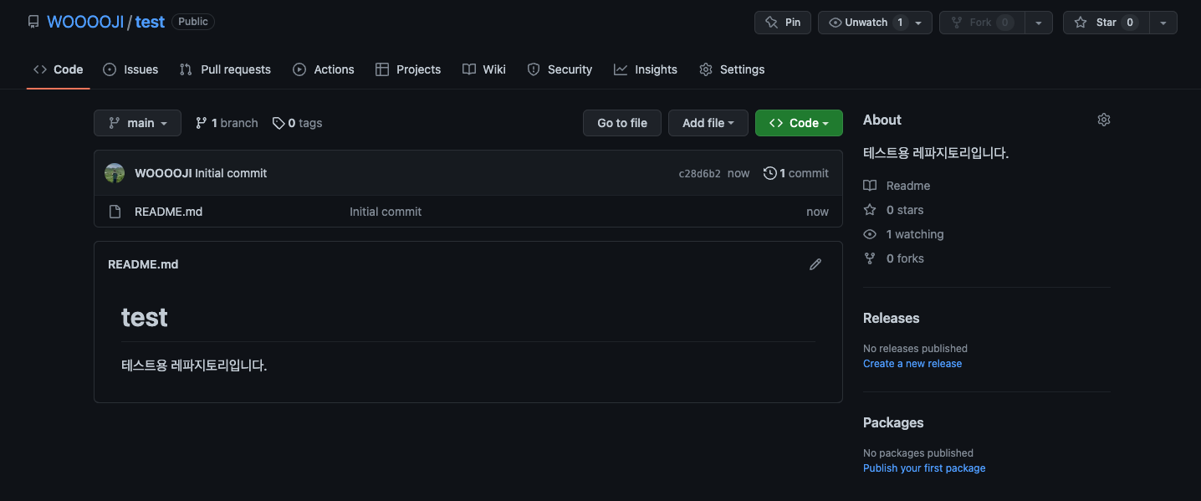Click Create a new release

[x=912, y=364]
